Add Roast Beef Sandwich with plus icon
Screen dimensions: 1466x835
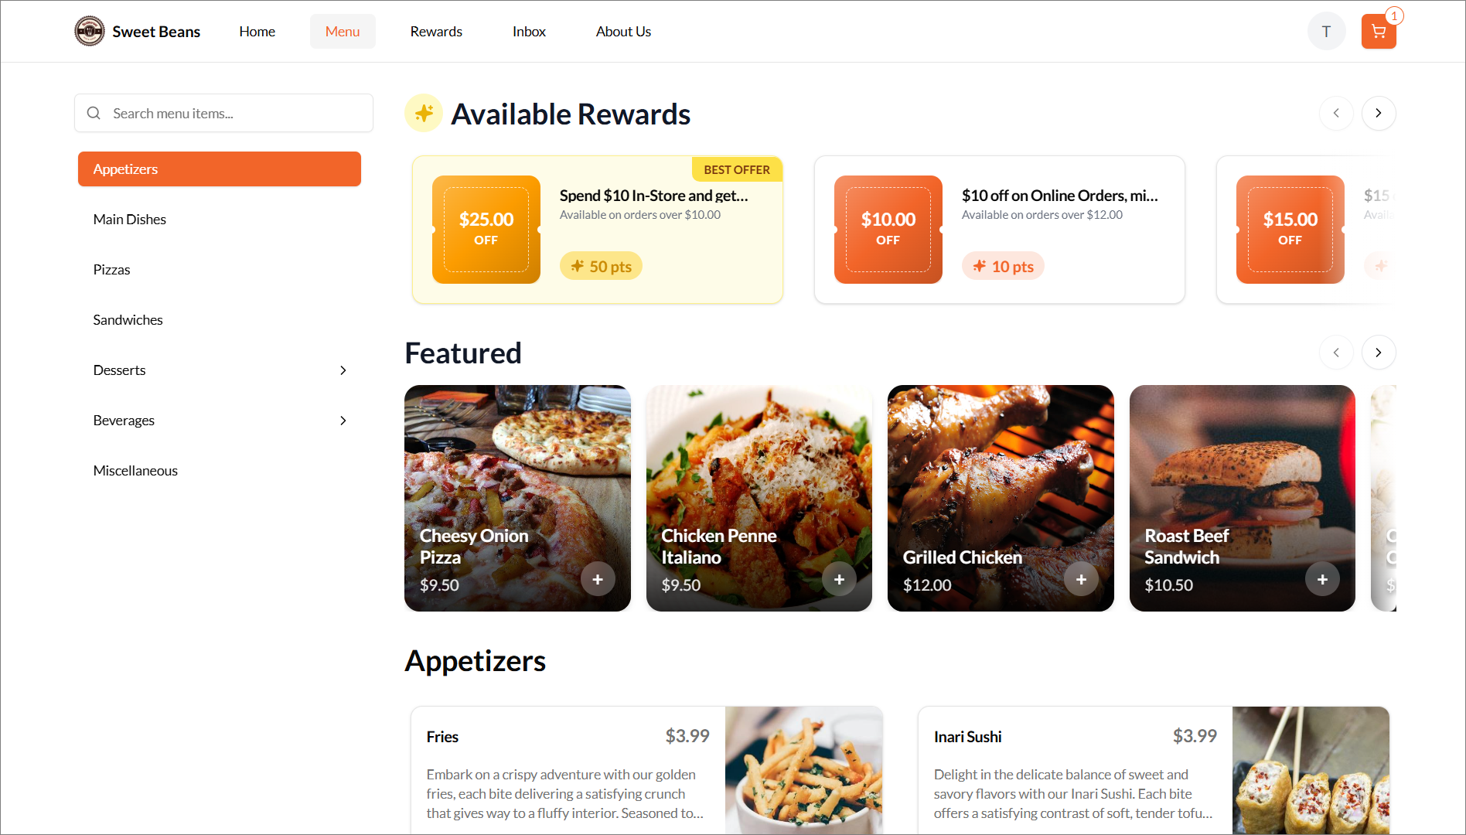tap(1322, 579)
